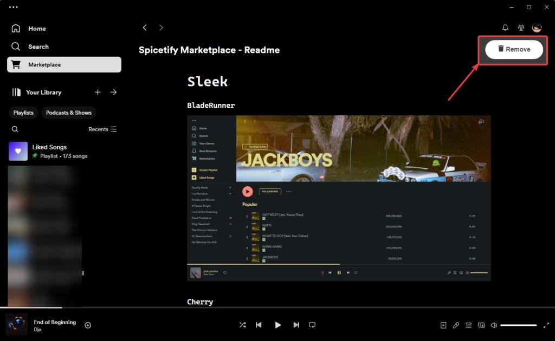Filter library by Playlists
555x341 pixels.
23,113
